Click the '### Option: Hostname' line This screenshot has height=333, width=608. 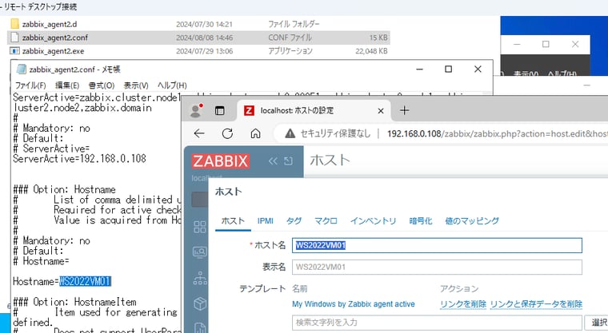pos(64,190)
